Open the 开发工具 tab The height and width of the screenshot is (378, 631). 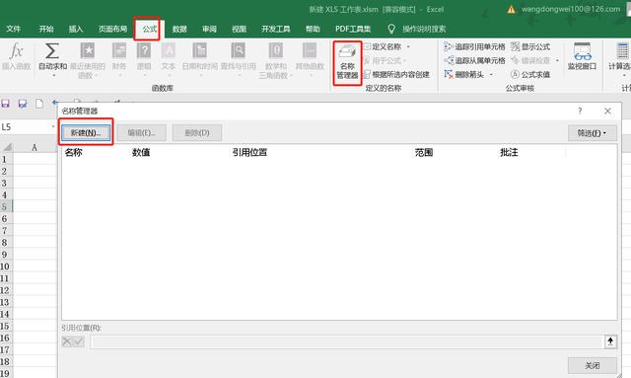(276, 29)
